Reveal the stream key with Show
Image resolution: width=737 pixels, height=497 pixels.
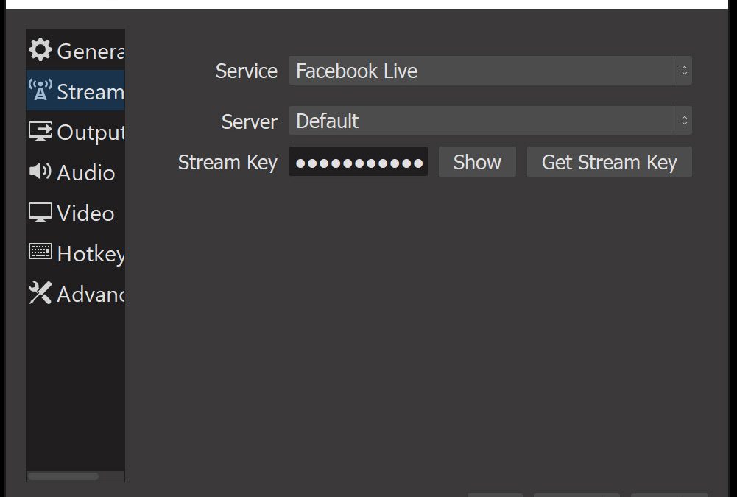[477, 162]
